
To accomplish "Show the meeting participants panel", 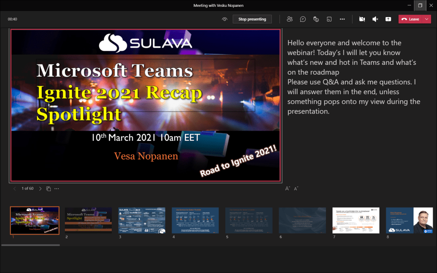I will pos(290,19).
